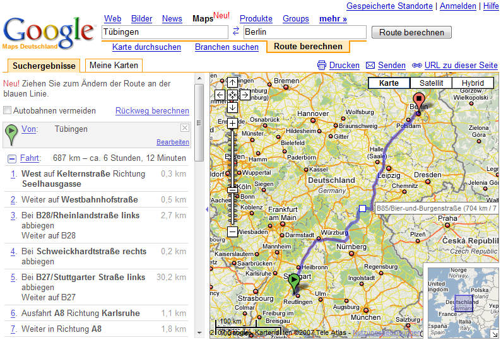Screen dimensions: 501x340
Task: Click the red destination marker at Berlin
Action: click(x=418, y=102)
